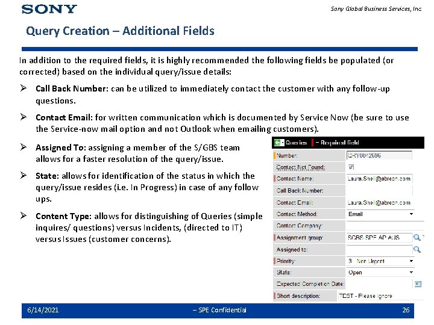Click the Queries title in form header
Viewport: 434px width, 325px height.
point(296,143)
